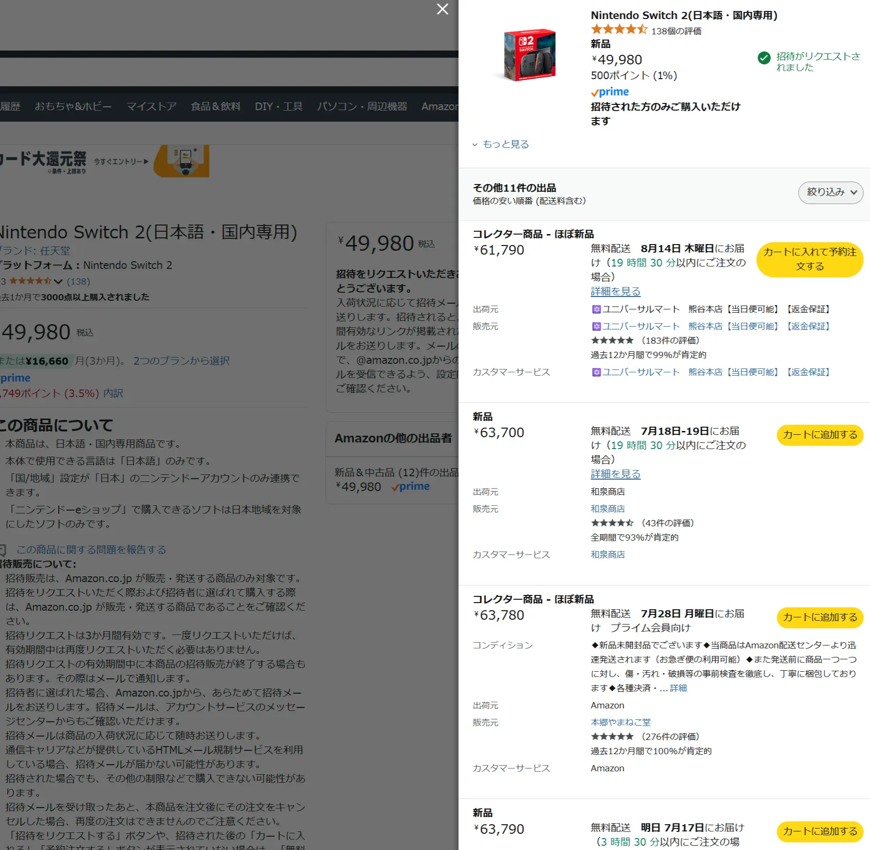Image resolution: width=870 pixels, height=850 pixels.
Task: Open パソコン・周辺機器 nav menu item
Action: [x=362, y=106]
